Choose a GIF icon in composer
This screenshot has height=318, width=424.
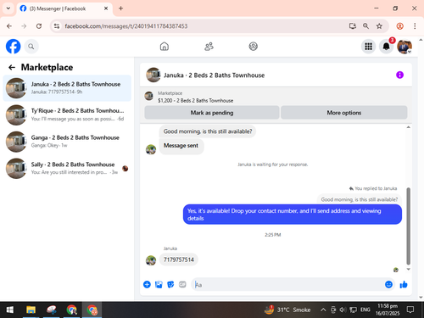pyautogui.click(x=182, y=284)
